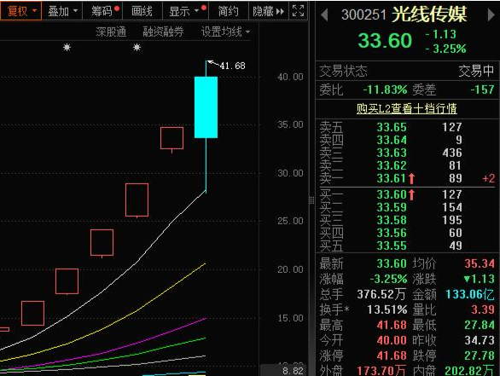Select the 画线 drawing tool

pyautogui.click(x=142, y=11)
